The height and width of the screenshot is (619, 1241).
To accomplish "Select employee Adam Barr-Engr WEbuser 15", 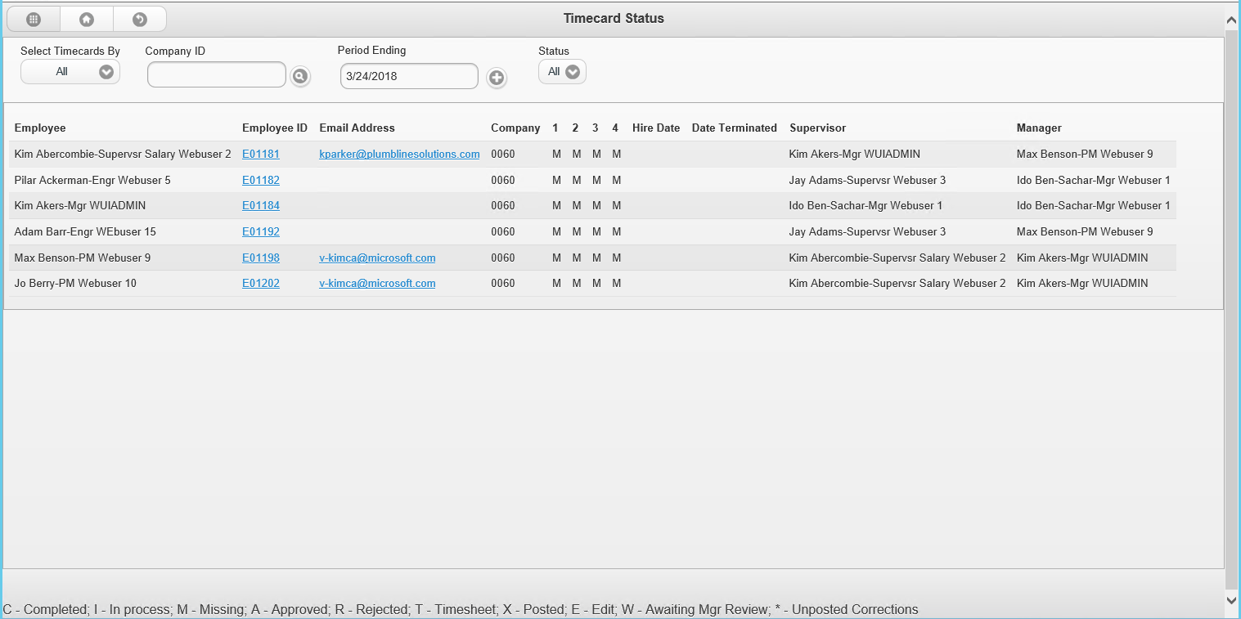I will coord(85,231).
